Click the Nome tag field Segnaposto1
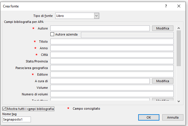Viewport: 188px width, 126px height. pos(16,119)
